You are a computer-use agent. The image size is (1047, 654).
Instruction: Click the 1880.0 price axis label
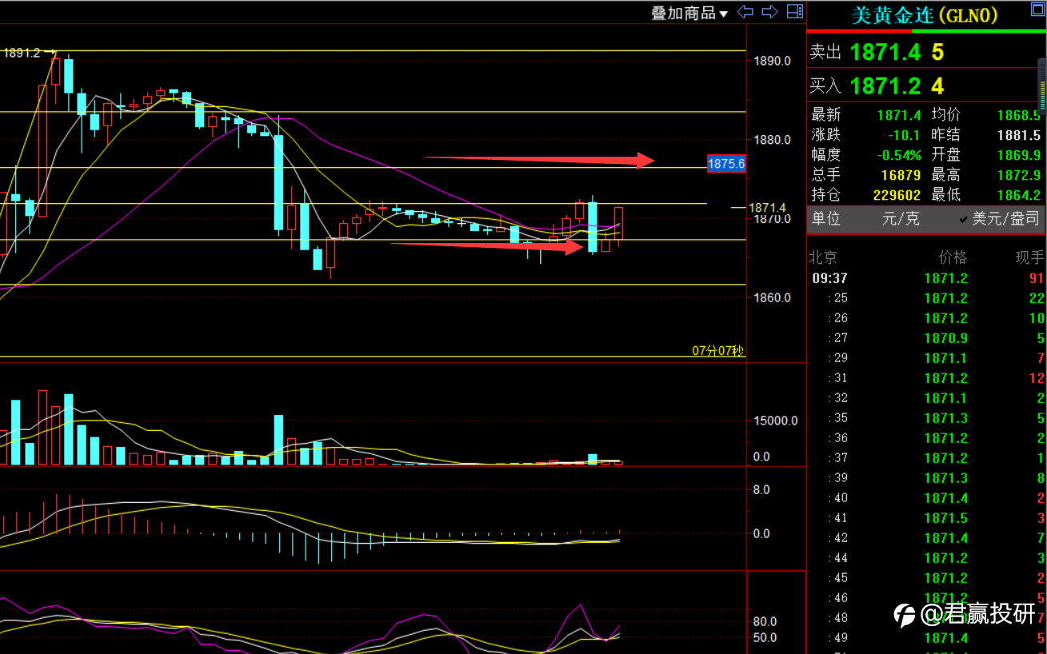pos(773,140)
